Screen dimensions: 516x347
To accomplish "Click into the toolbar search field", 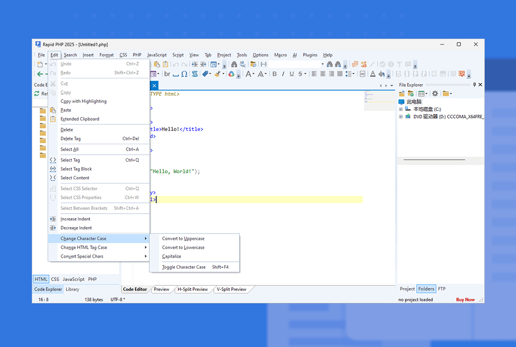I will 295,64.
